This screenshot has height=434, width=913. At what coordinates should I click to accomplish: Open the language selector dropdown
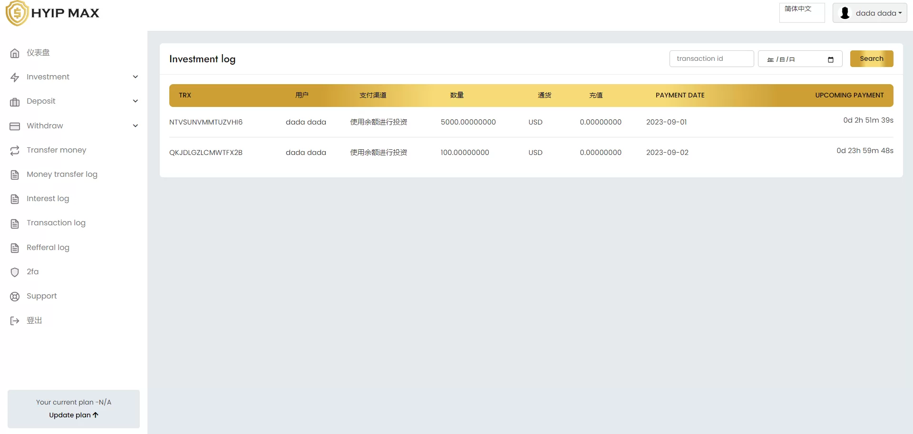(802, 13)
